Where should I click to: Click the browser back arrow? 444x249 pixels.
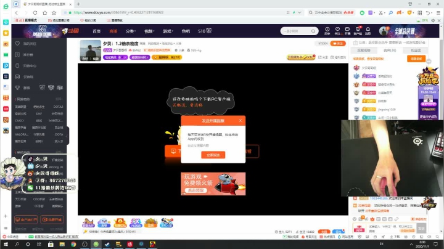17,13
